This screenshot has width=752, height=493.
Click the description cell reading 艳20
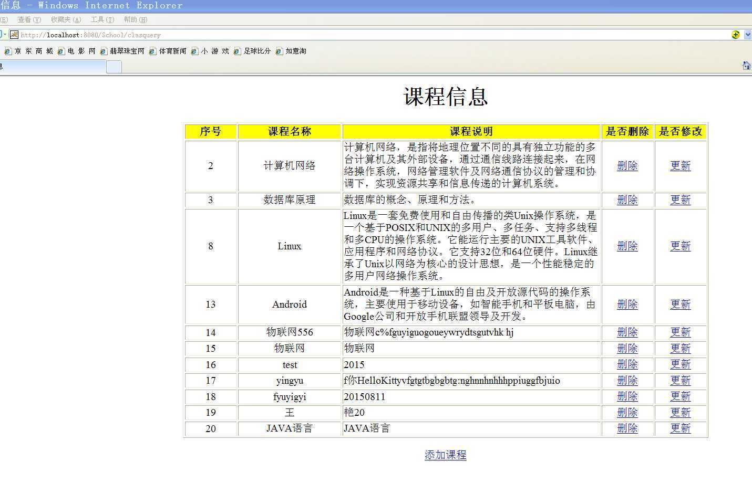[x=471, y=413]
